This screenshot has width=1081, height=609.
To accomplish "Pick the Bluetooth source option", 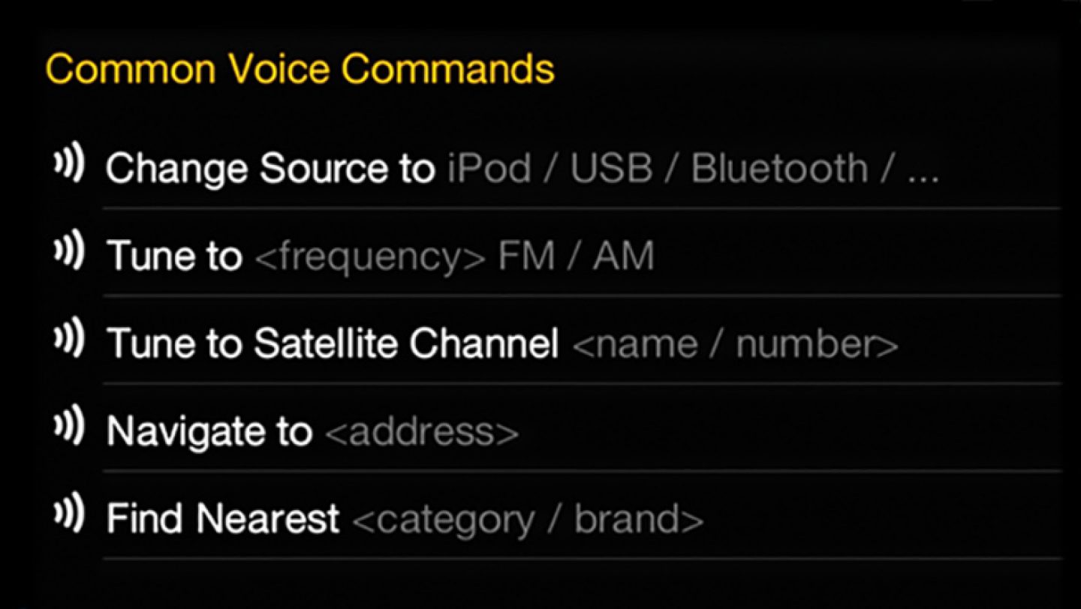I will coord(778,169).
